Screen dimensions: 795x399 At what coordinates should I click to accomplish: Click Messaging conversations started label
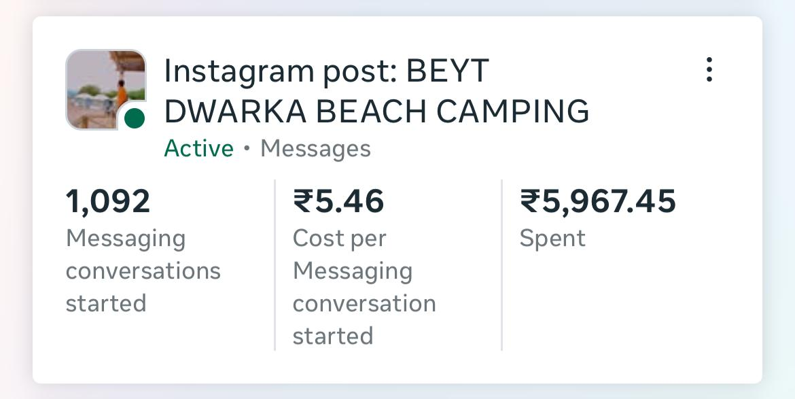click(143, 271)
